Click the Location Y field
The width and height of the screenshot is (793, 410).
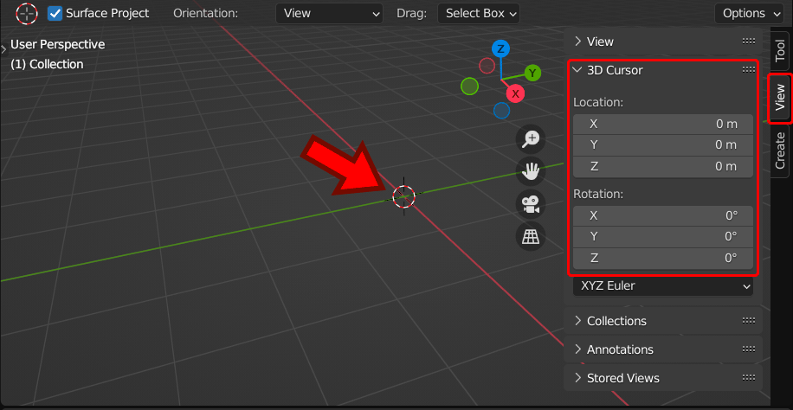662,145
